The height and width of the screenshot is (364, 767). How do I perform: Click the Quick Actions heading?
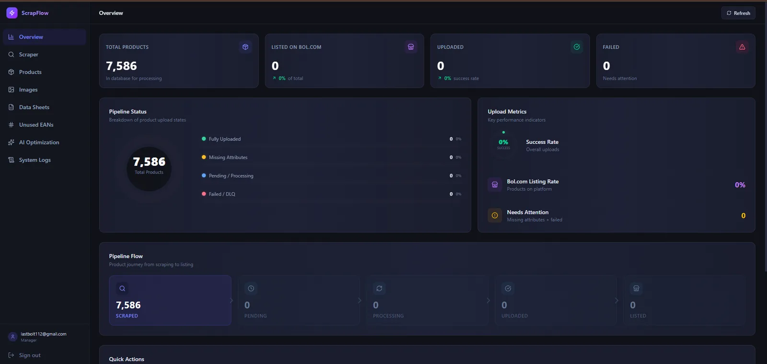coord(127,359)
